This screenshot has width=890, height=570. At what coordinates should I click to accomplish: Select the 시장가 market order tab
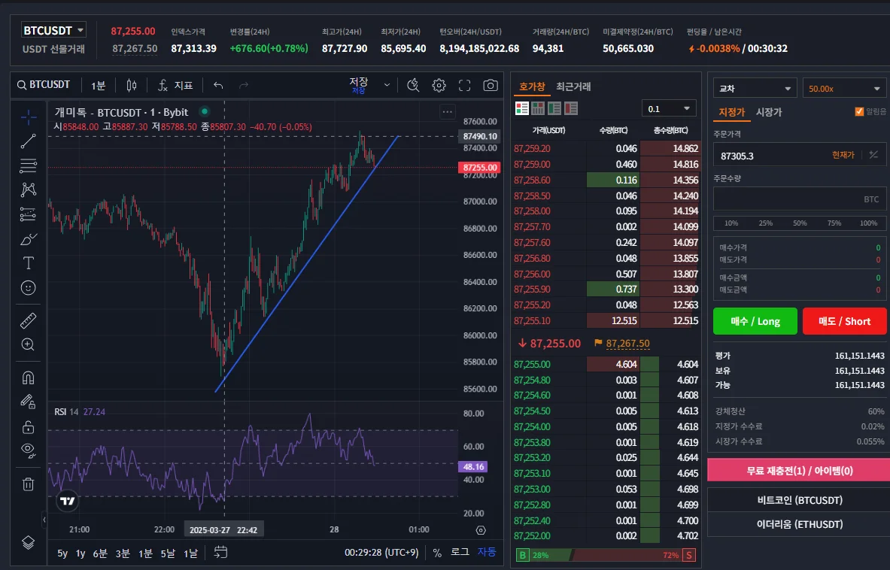769,112
